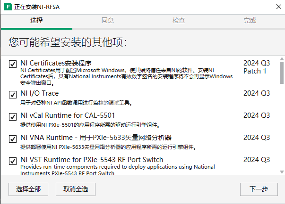The width and height of the screenshot is (285, 204).
Task: Select the NI I/O Trace item title
Action: tap(39, 93)
